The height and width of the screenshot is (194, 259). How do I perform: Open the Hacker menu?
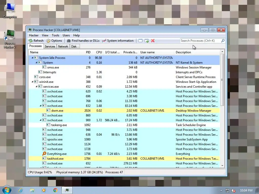click(x=34, y=35)
